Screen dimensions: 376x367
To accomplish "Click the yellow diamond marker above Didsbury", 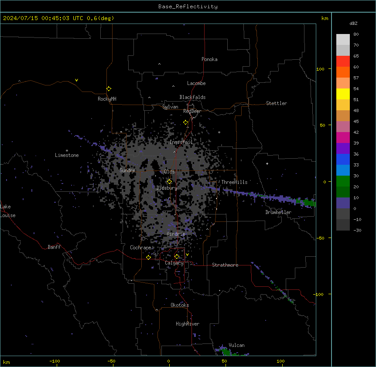I will (x=169, y=182).
